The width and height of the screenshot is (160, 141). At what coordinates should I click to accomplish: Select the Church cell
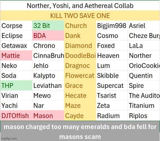pyautogui.click(x=80, y=25)
